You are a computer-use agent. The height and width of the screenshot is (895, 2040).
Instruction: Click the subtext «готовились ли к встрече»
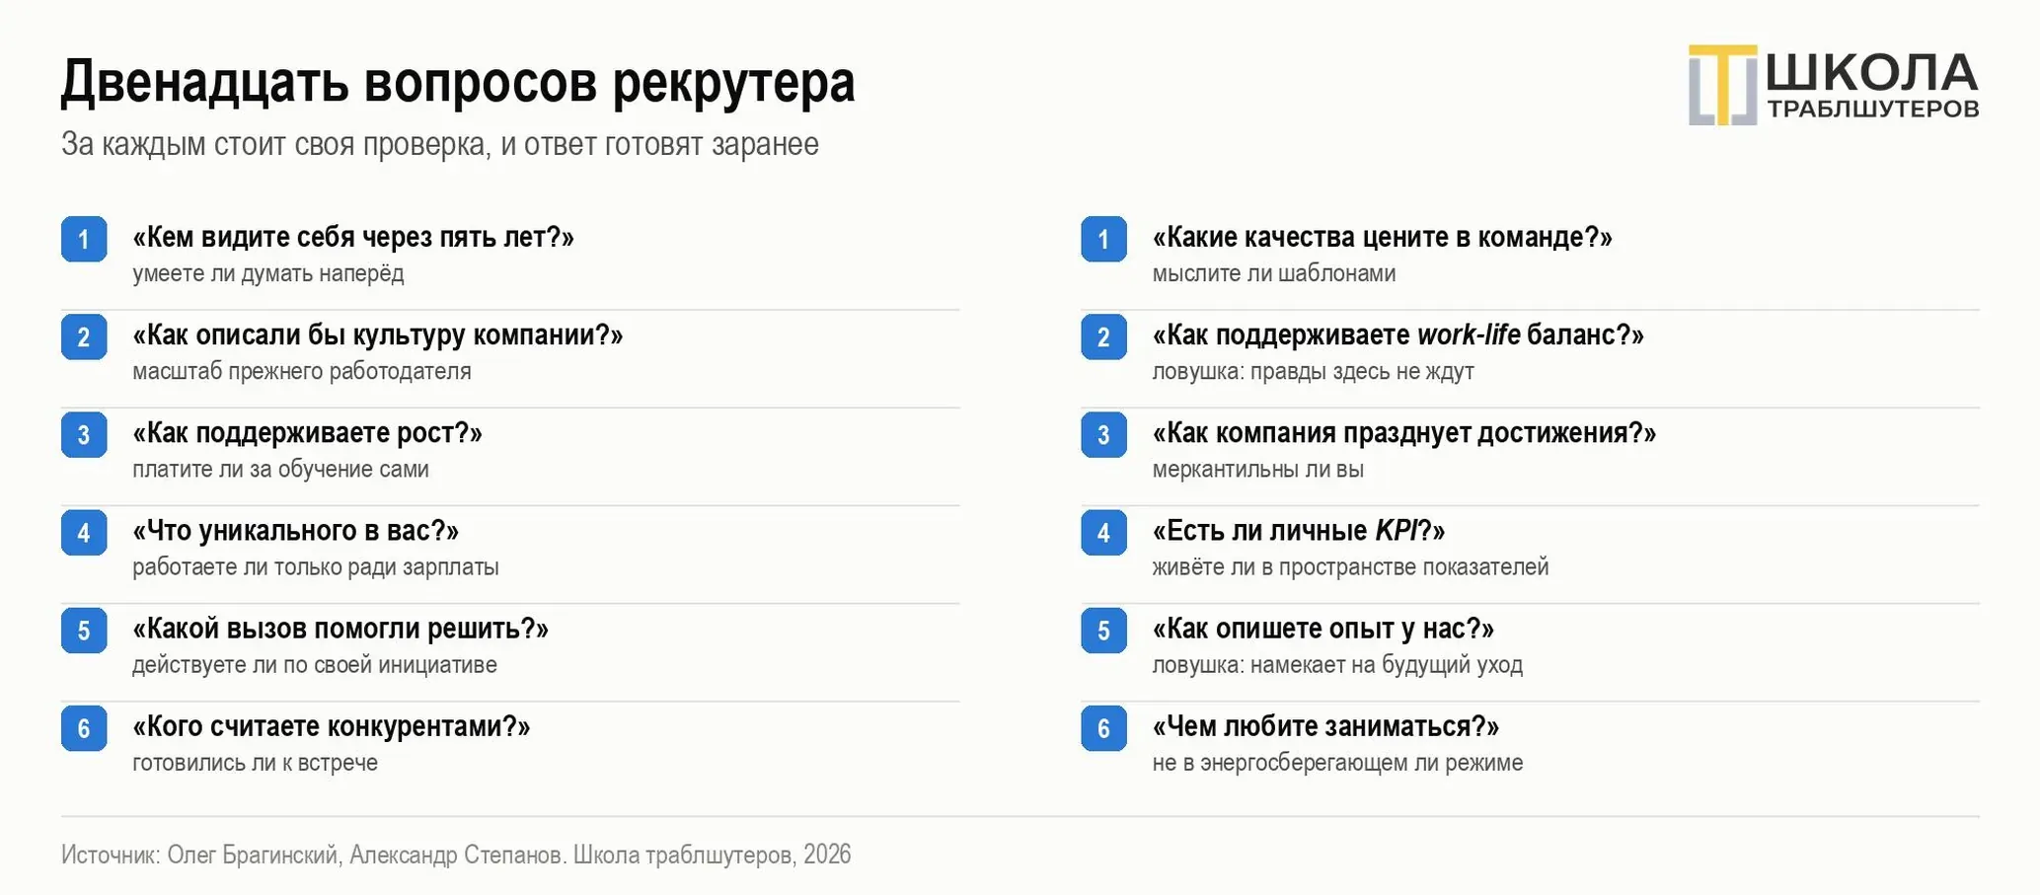(255, 763)
